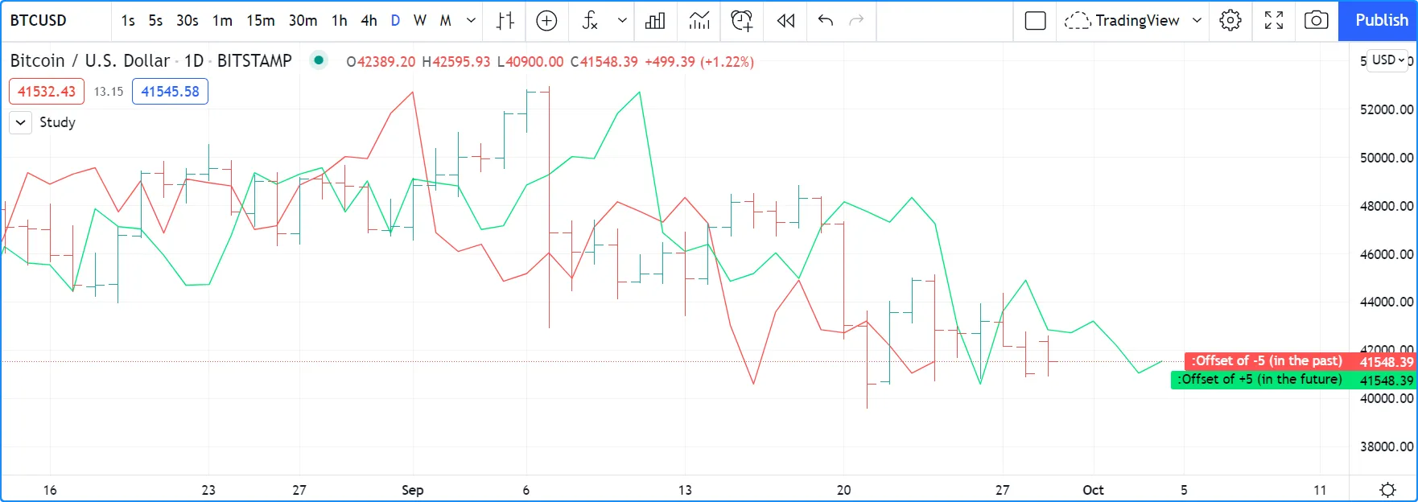Screen dimensions: 1418x502
Task: Switch to the weekly W timeframe
Action: coord(419,21)
